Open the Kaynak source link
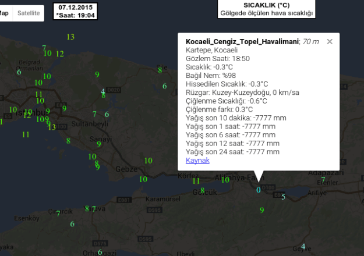The width and height of the screenshot is (364, 256). pos(197,160)
